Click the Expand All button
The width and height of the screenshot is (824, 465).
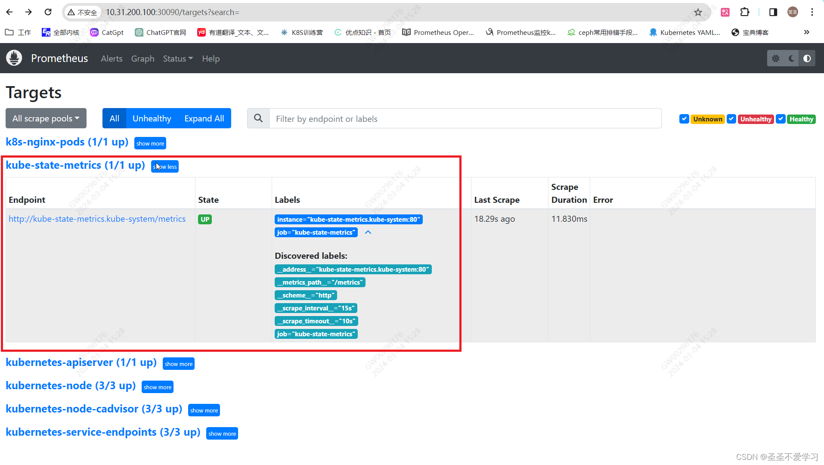click(x=204, y=118)
